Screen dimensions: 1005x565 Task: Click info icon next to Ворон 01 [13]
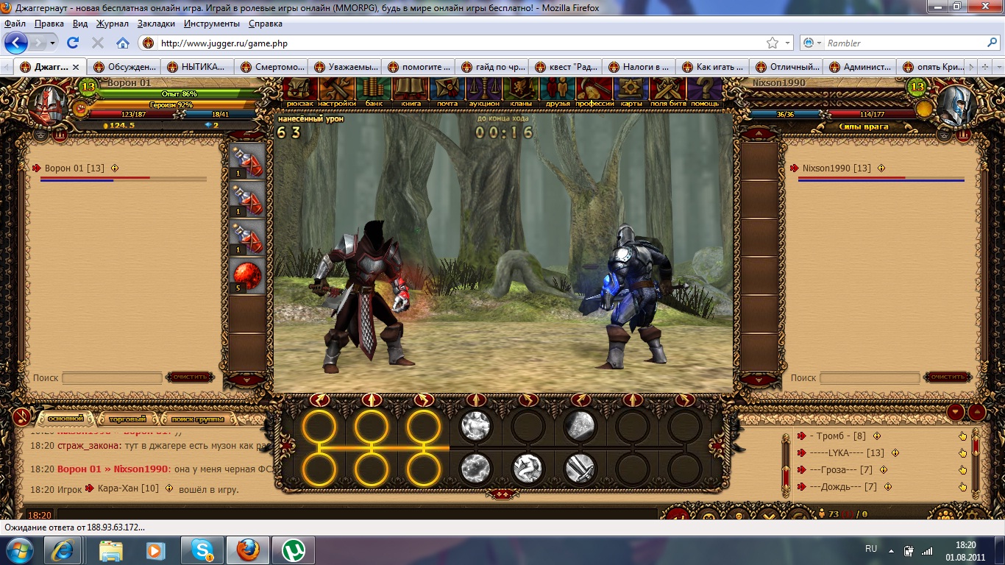(x=114, y=168)
